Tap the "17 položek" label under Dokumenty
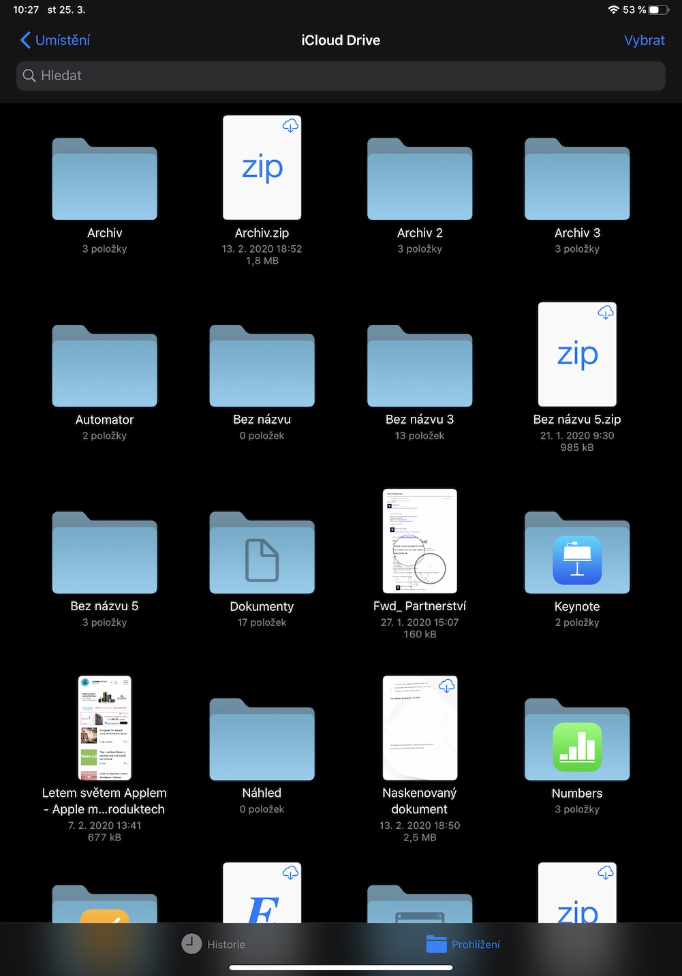 [x=262, y=623]
